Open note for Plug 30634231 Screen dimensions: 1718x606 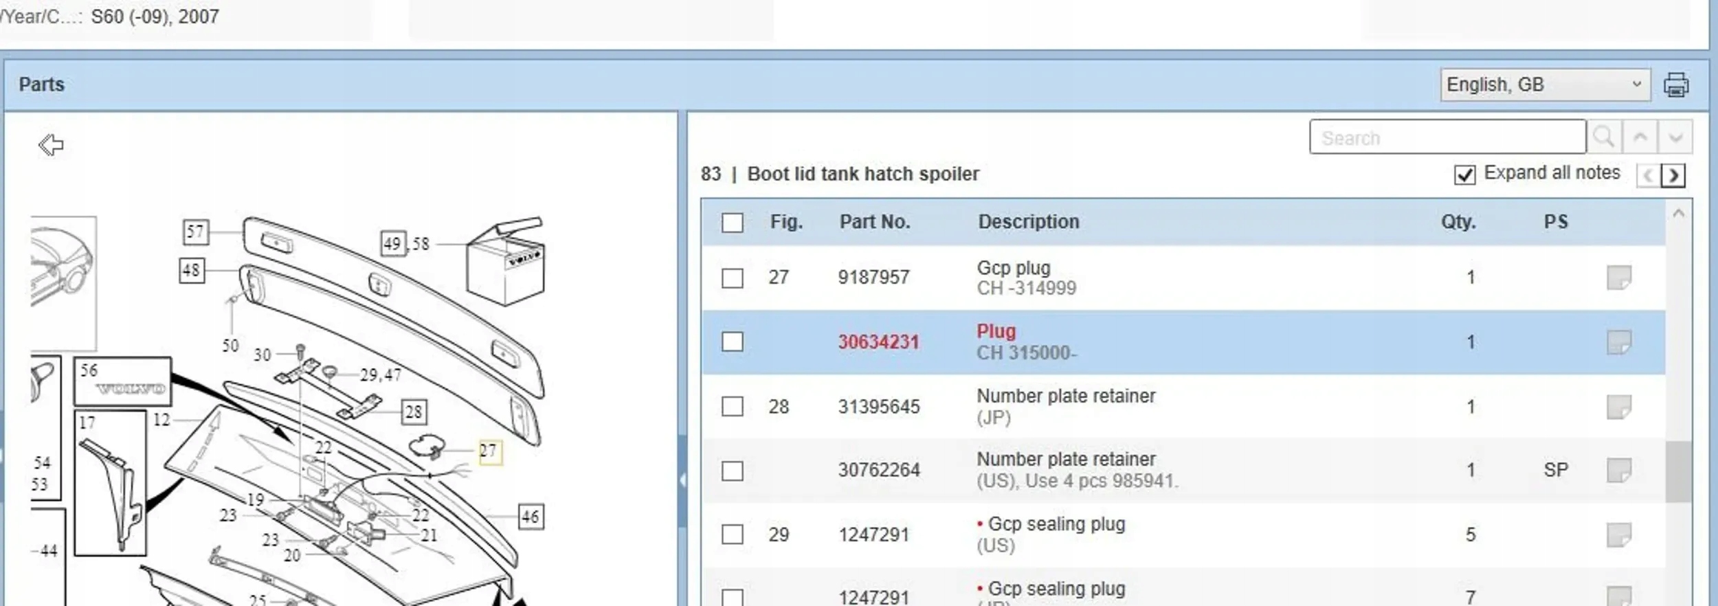coord(1618,341)
